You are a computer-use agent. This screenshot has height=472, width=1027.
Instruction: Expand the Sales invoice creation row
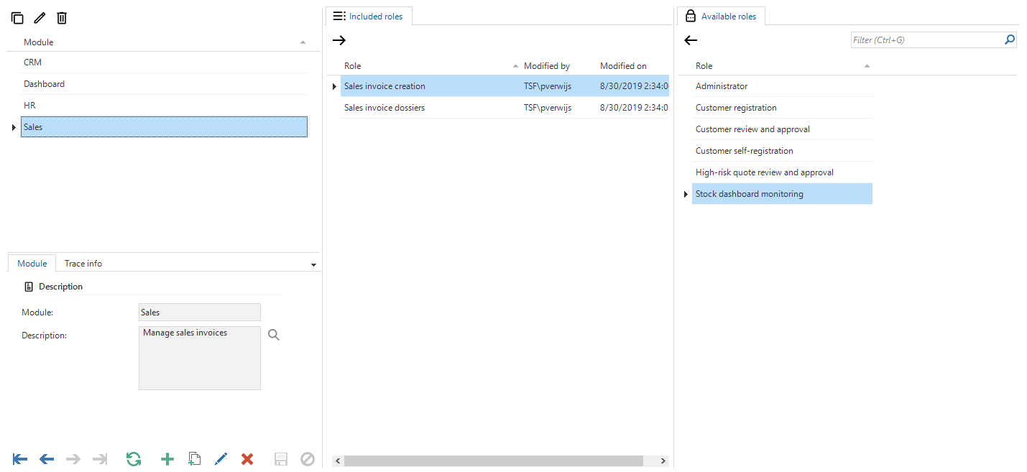tap(333, 85)
